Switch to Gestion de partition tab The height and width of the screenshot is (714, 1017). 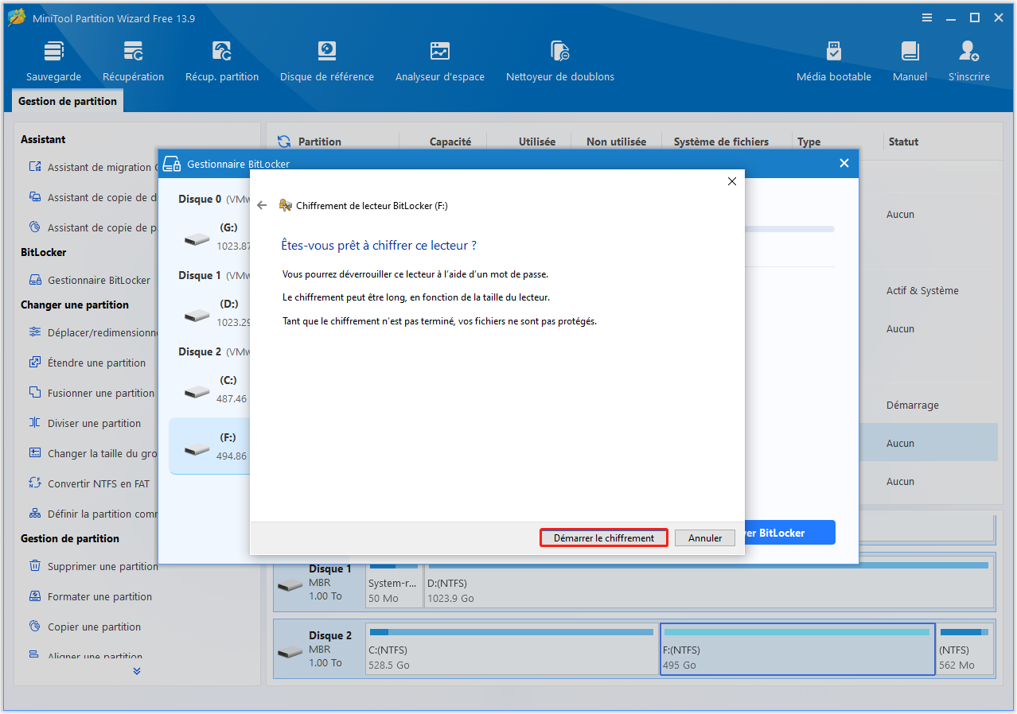[68, 101]
